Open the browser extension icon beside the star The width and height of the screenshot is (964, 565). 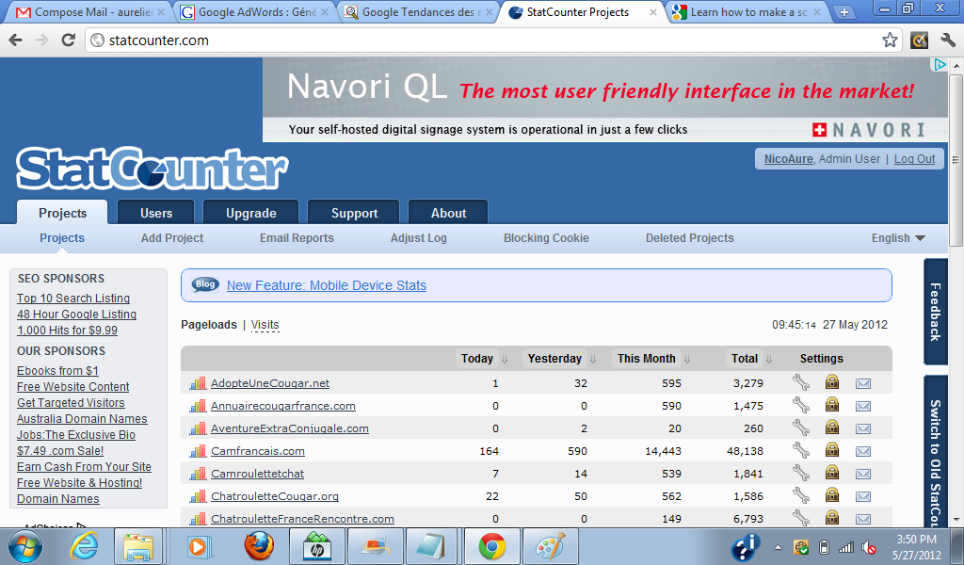pyautogui.click(x=919, y=40)
